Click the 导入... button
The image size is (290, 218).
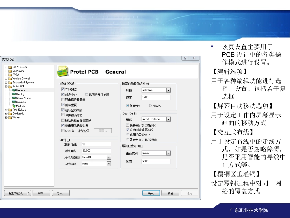(x=61, y=193)
